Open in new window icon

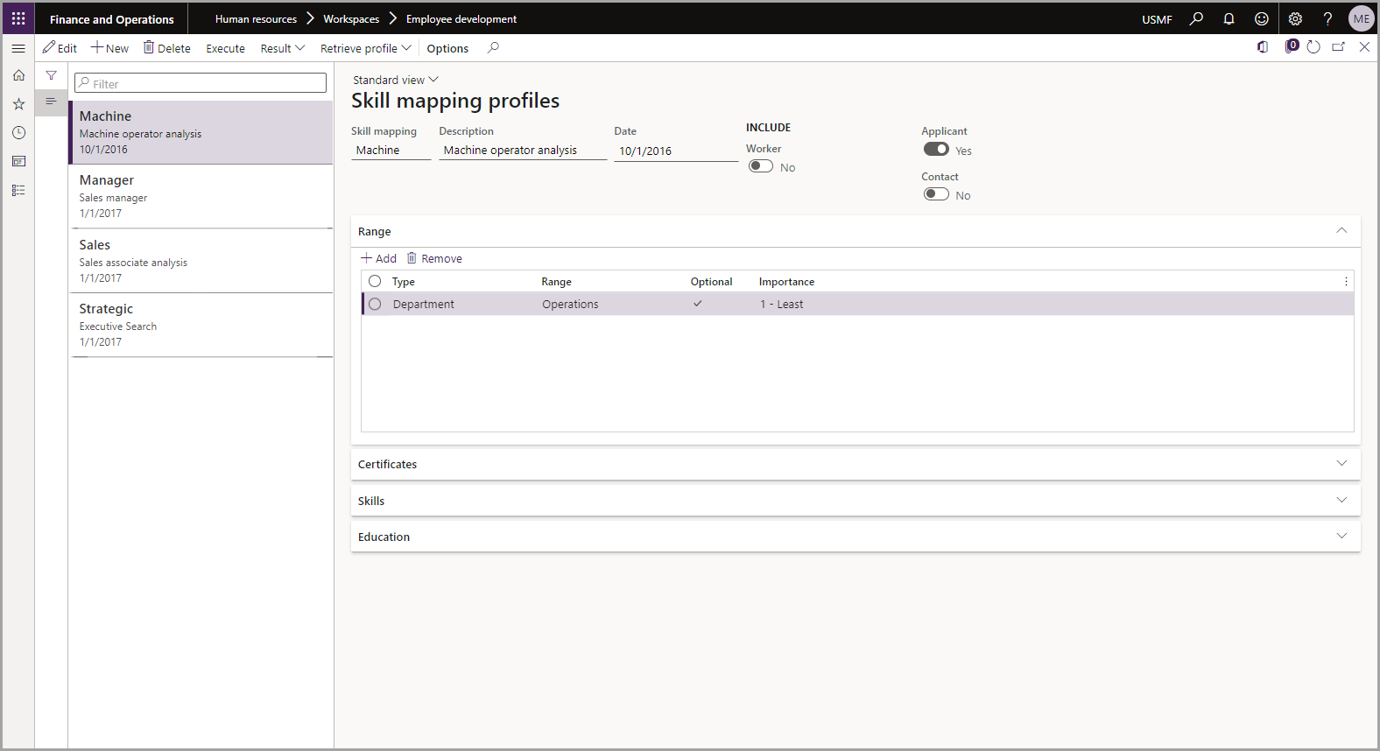tap(1339, 47)
